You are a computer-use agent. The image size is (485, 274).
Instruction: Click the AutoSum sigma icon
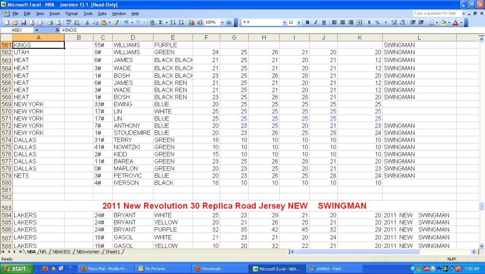pos(161,23)
